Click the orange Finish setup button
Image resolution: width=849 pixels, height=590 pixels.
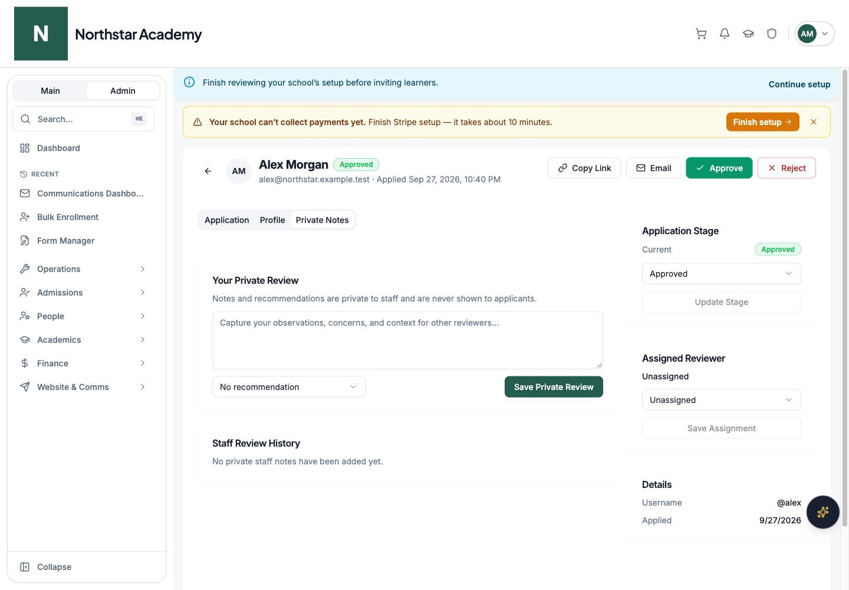tap(762, 122)
